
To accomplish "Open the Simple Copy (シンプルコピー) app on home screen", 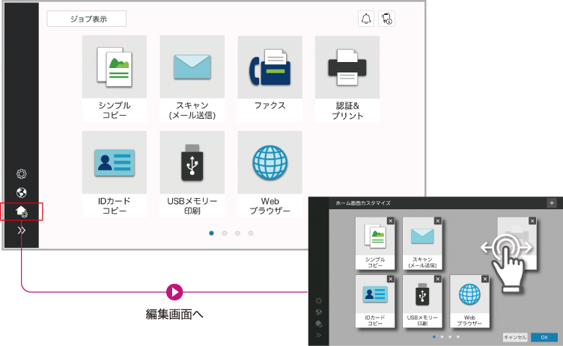I will pyautogui.click(x=114, y=78).
